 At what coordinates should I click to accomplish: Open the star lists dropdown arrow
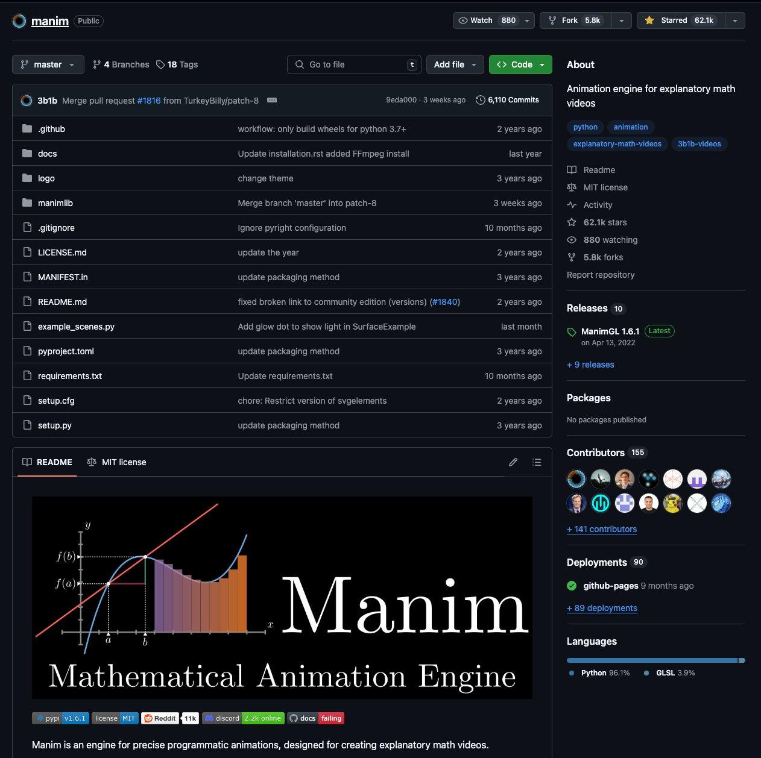pos(734,20)
